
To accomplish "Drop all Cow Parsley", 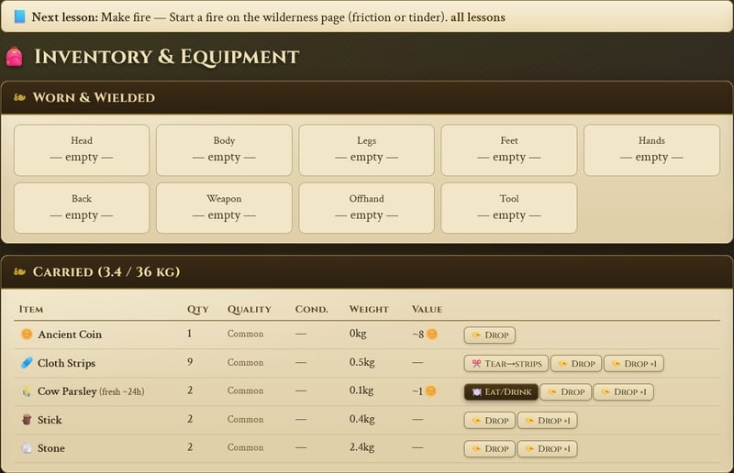I will click(566, 392).
